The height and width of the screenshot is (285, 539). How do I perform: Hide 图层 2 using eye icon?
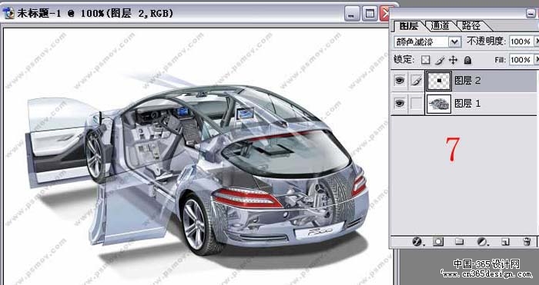tap(400, 81)
